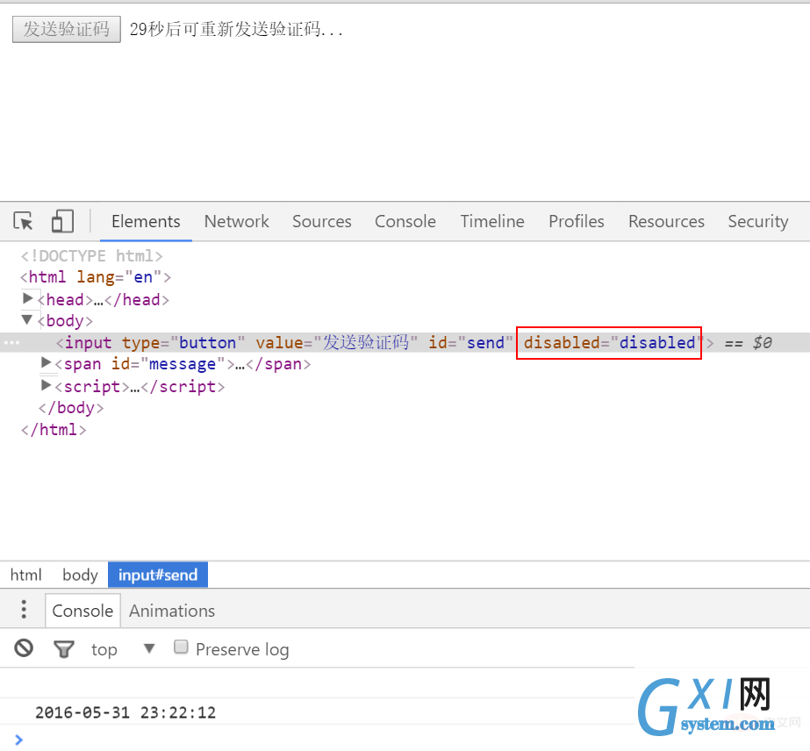This screenshot has height=751, width=810.
Task: Switch to the main Console tab
Action: 405,222
